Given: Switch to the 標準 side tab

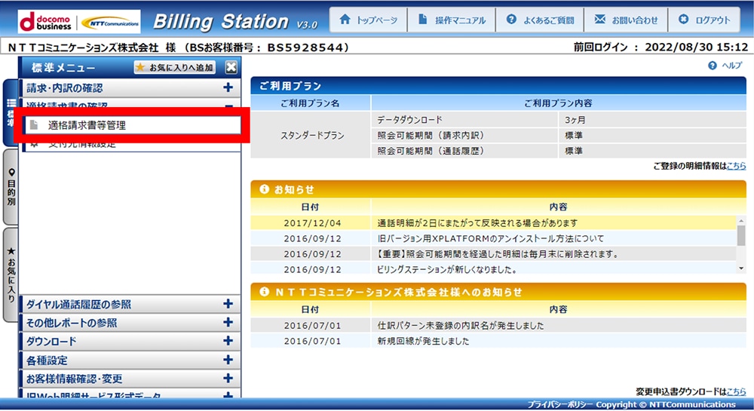Looking at the screenshot, I should coord(11,113).
